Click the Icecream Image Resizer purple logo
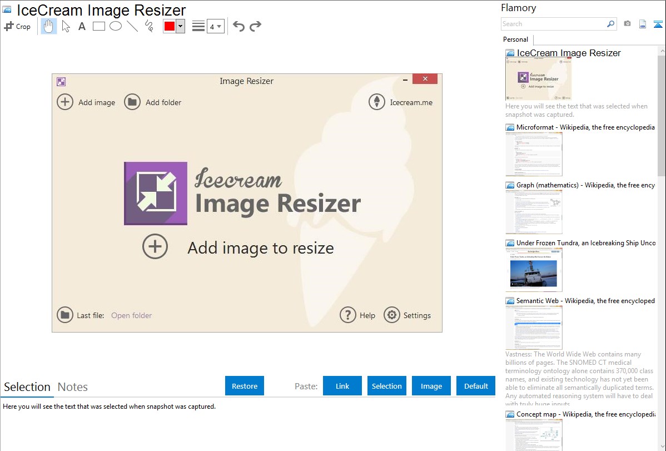Screen dimensions: 666x451 (x=156, y=194)
